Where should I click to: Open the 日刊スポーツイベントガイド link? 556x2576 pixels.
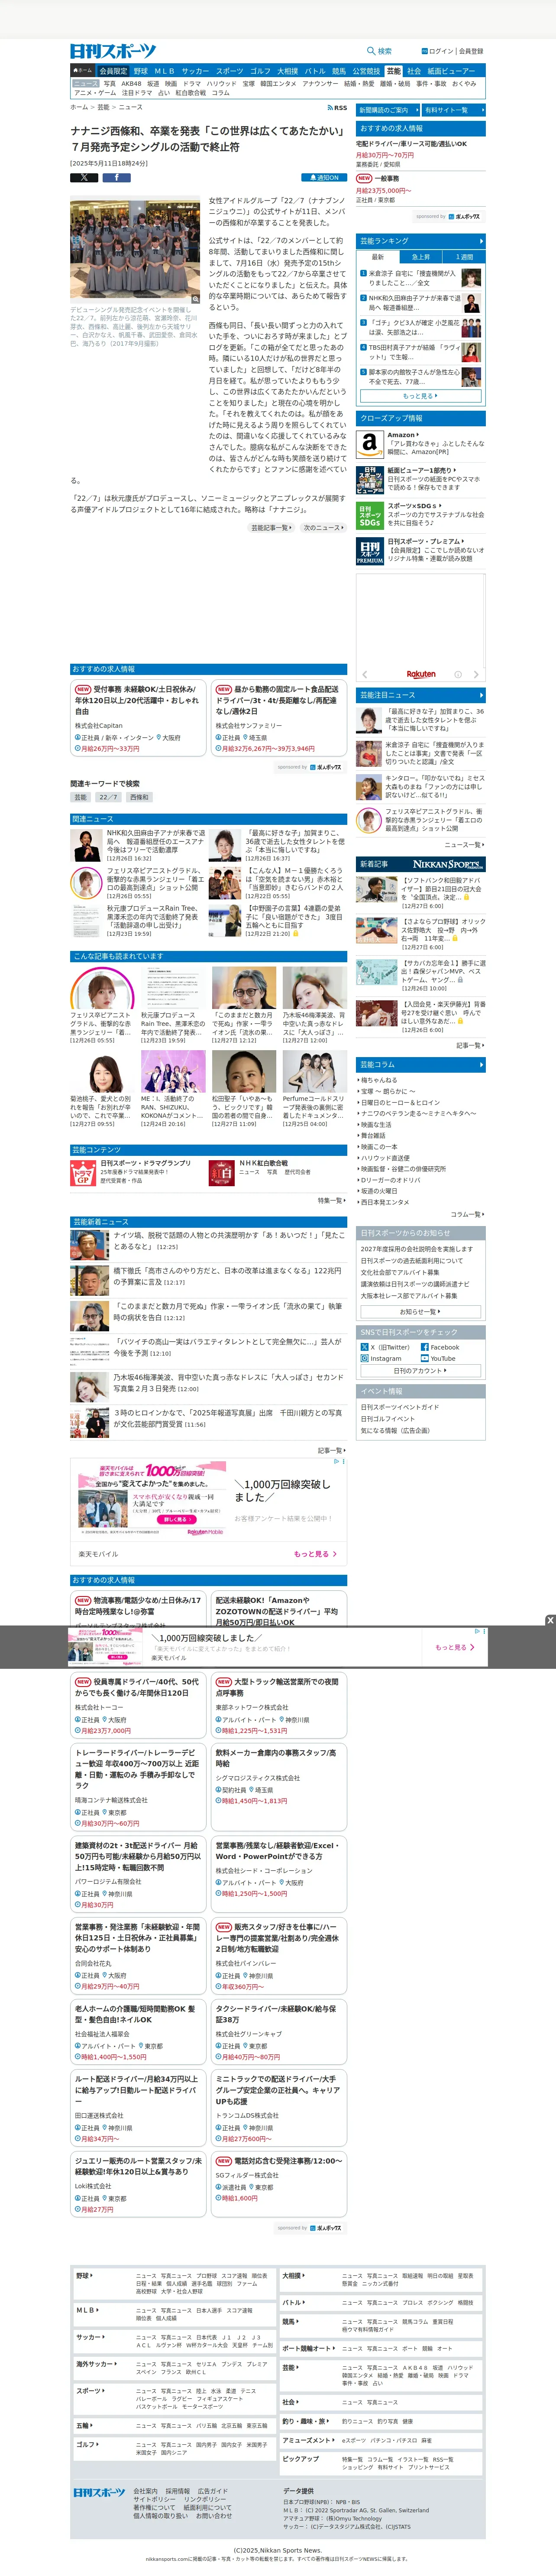tap(400, 1407)
